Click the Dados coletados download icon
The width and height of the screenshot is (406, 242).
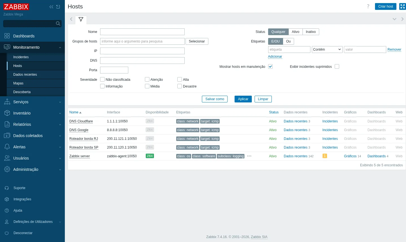coord(7,136)
